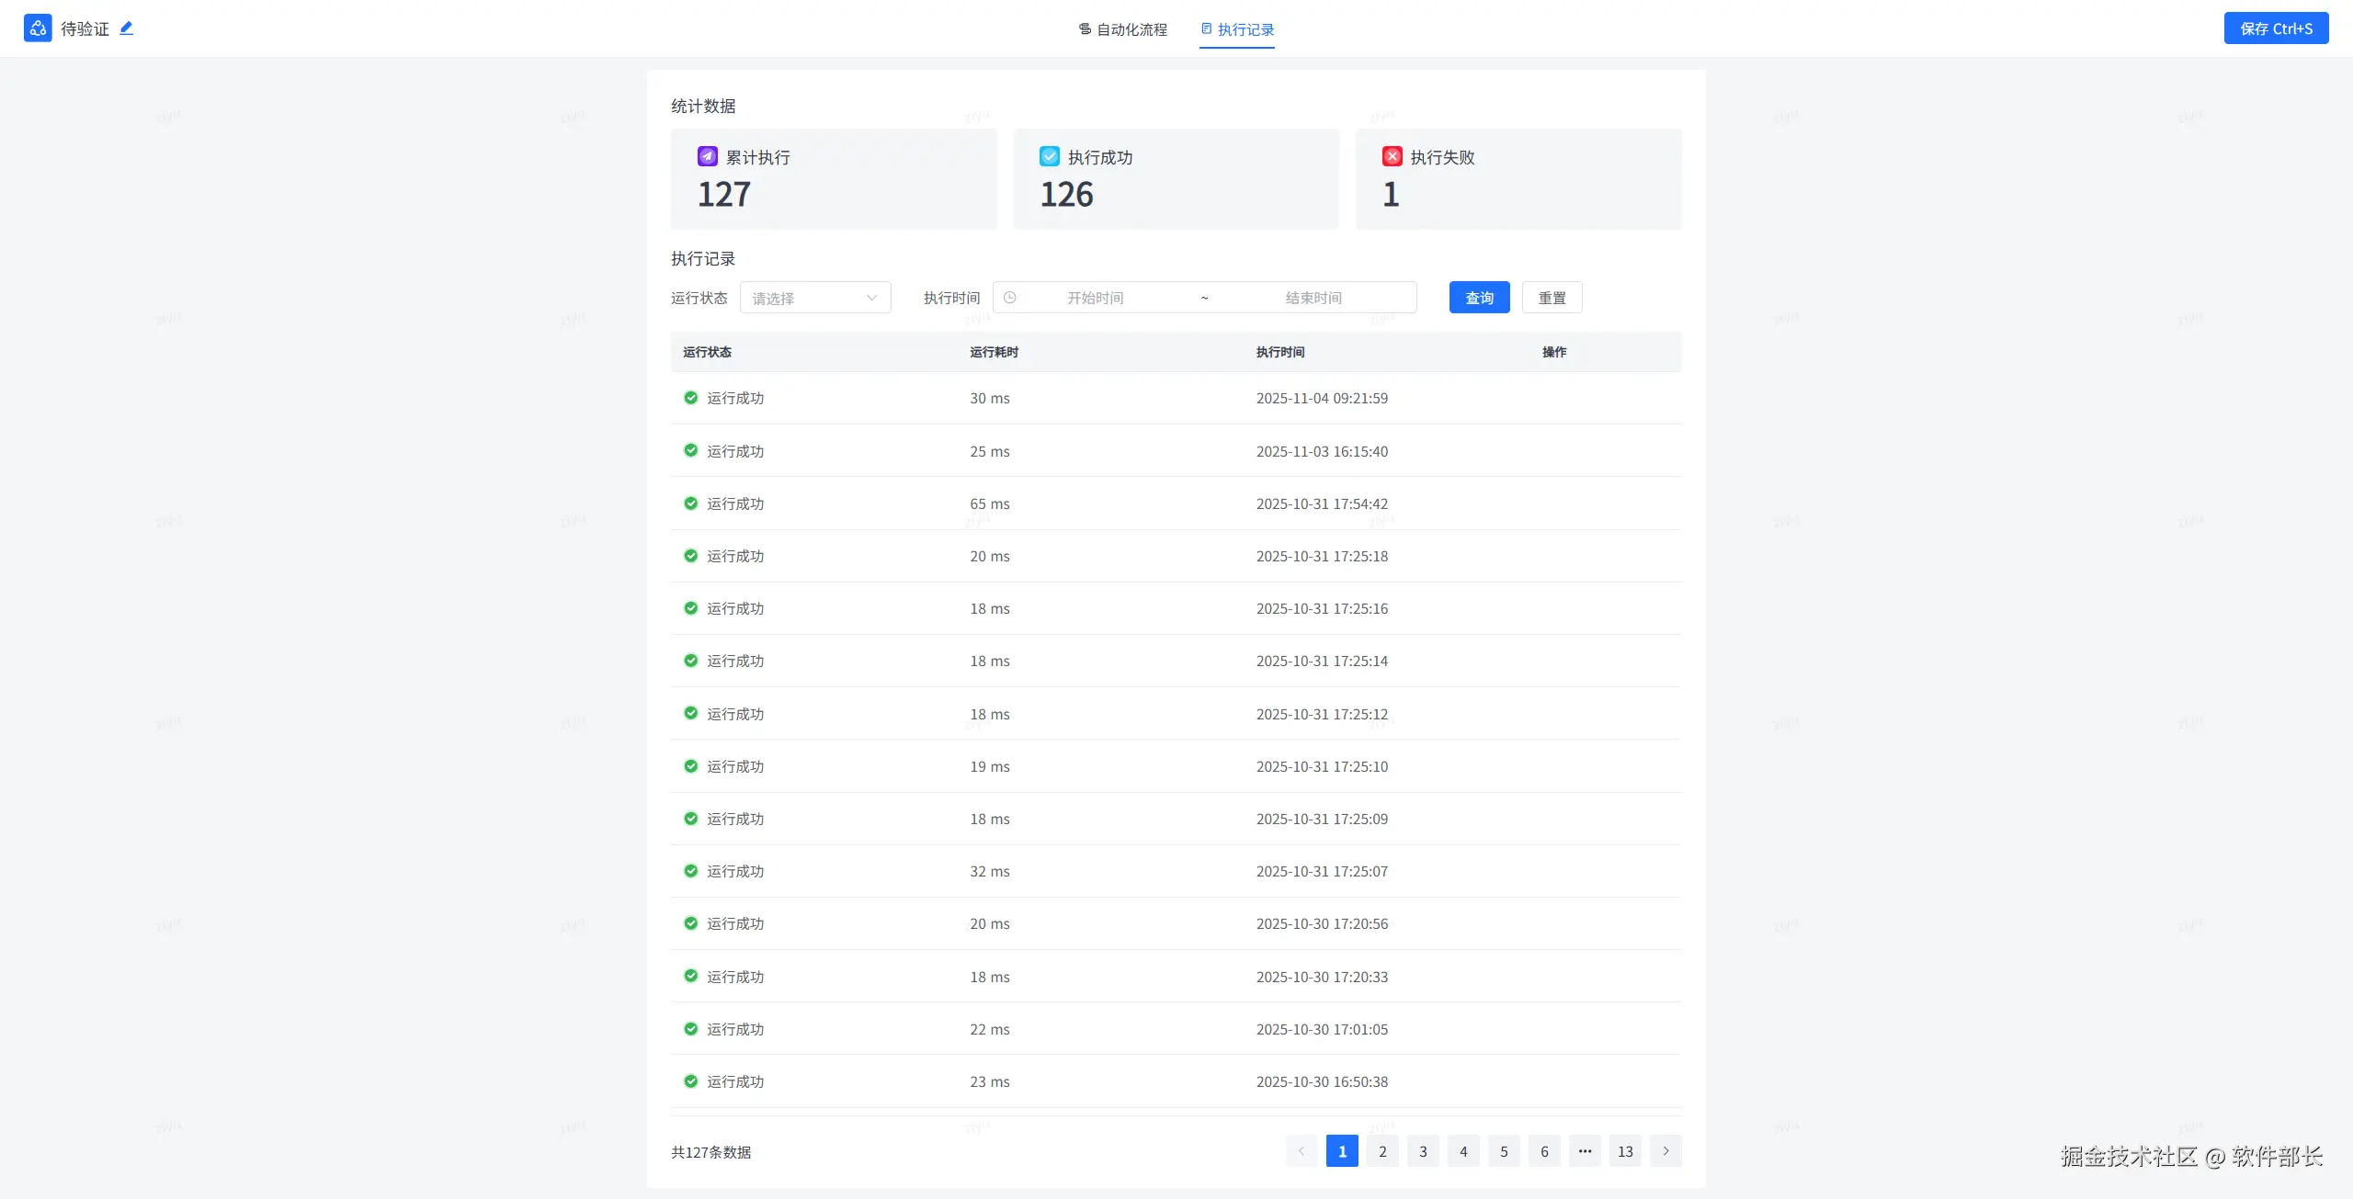Viewport: 2353px width, 1199px height.
Task: Click the red 执行失败 X icon
Action: (x=1392, y=156)
